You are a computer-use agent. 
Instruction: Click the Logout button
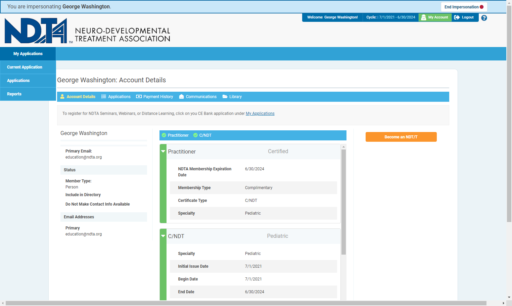465,17
